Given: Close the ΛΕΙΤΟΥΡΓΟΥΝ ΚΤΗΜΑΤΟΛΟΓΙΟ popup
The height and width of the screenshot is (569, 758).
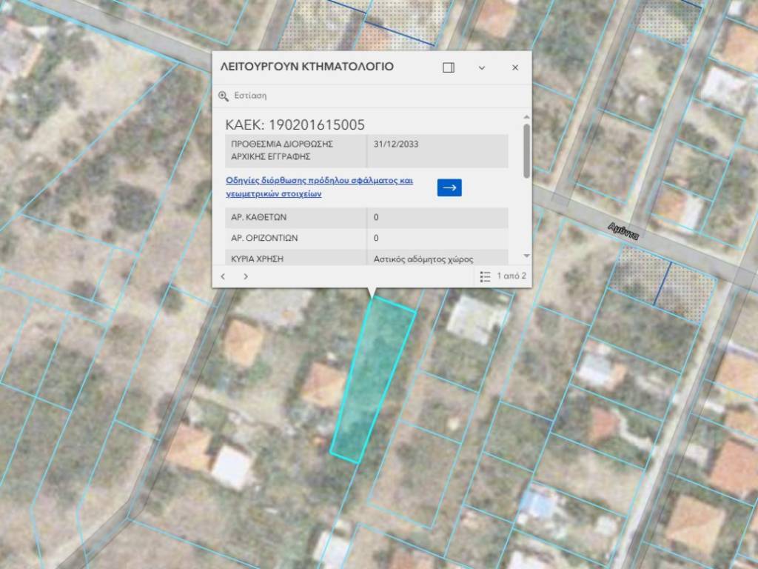Looking at the screenshot, I should [x=515, y=67].
